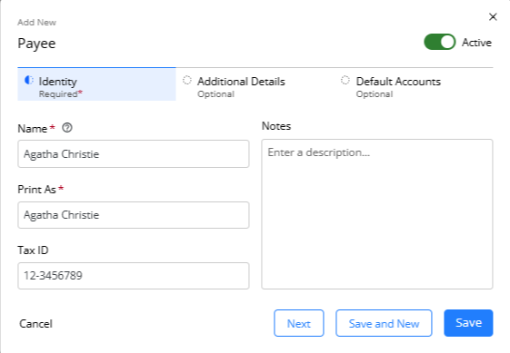510x353 pixels.
Task: Click the Name input field
Action: pyautogui.click(x=134, y=154)
